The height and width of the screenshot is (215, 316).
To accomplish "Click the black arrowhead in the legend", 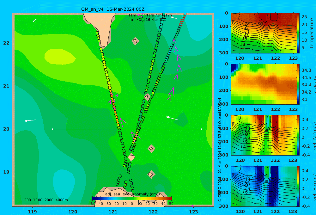I will pyautogui.click(x=139, y=20).
